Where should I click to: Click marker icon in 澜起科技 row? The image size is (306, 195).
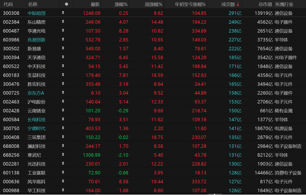[x=63, y=146]
